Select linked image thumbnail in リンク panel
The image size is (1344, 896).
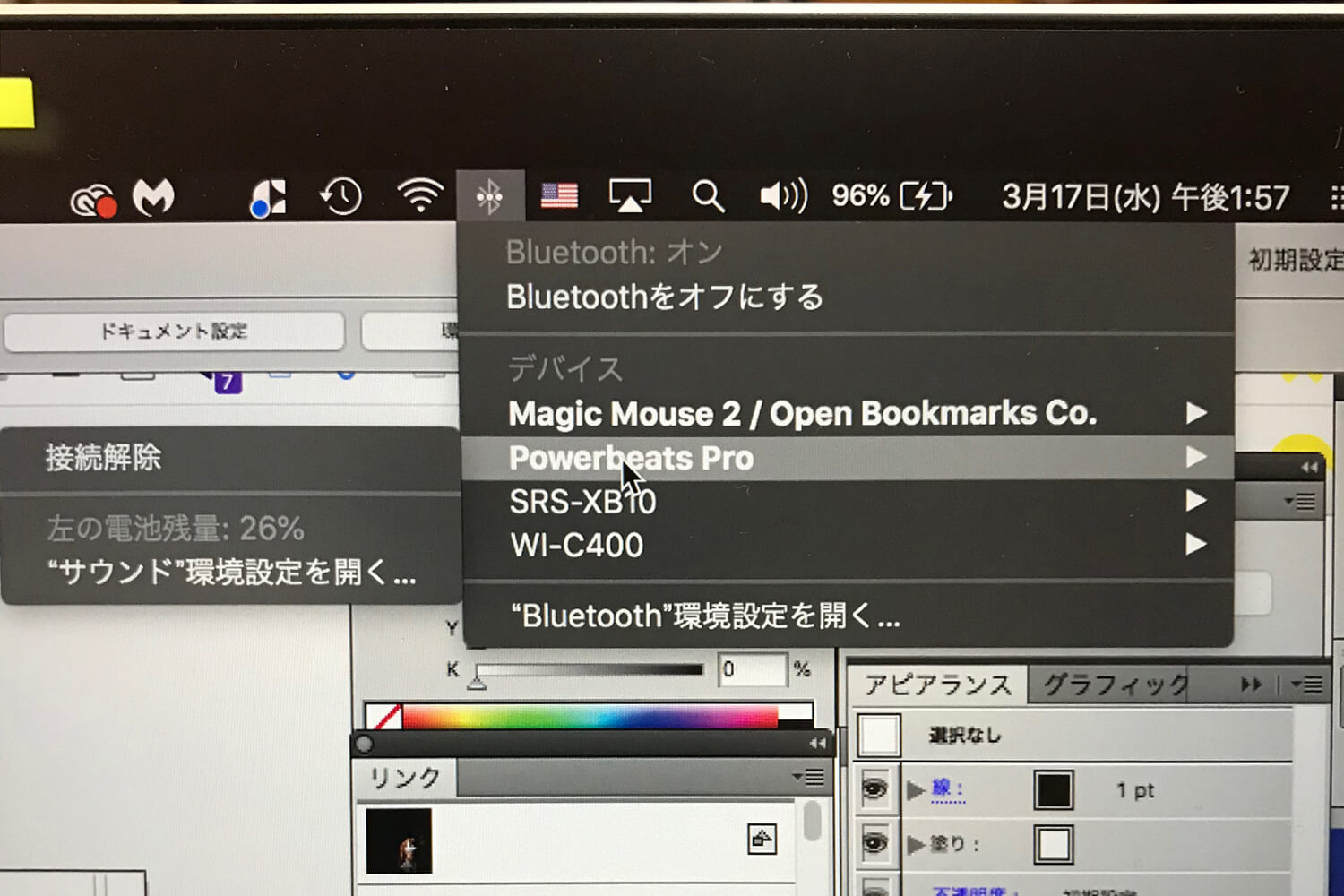399,840
